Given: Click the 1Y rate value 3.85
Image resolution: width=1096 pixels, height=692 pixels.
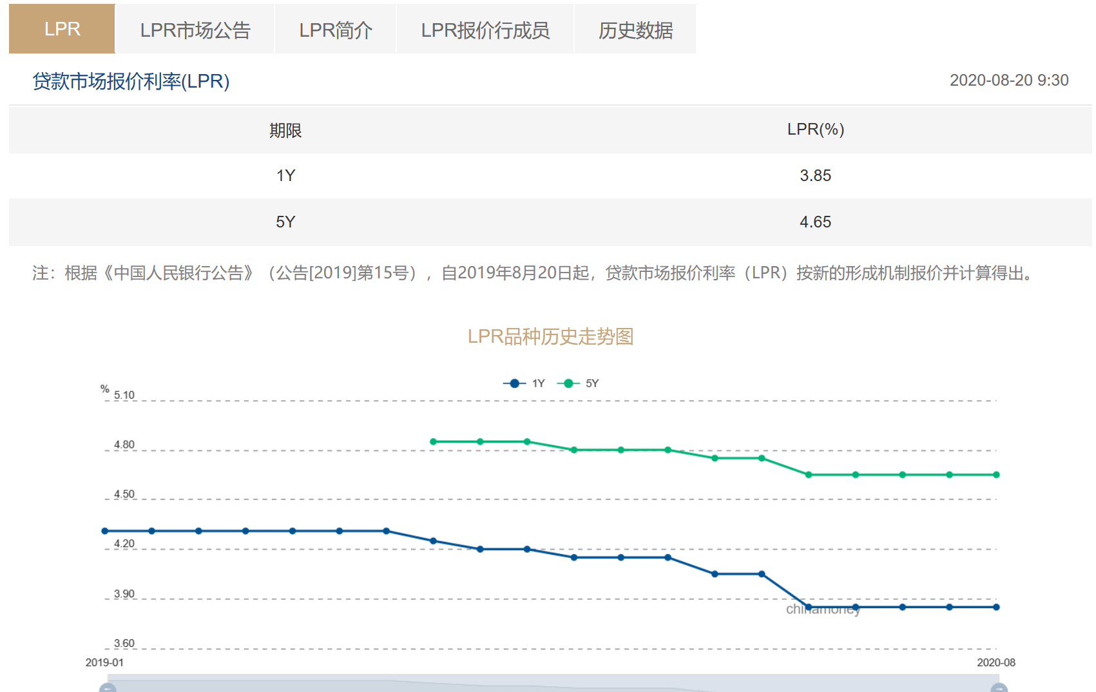Looking at the screenshot, I should (815, 175).
